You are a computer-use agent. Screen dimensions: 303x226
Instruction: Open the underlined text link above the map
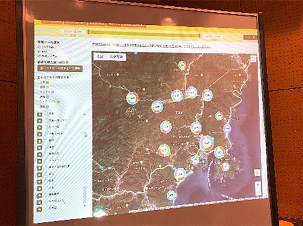pos(151,45)
